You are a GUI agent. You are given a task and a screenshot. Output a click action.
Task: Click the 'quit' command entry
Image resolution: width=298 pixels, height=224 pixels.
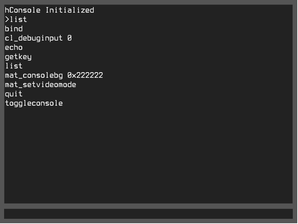[x=14, y=94]
